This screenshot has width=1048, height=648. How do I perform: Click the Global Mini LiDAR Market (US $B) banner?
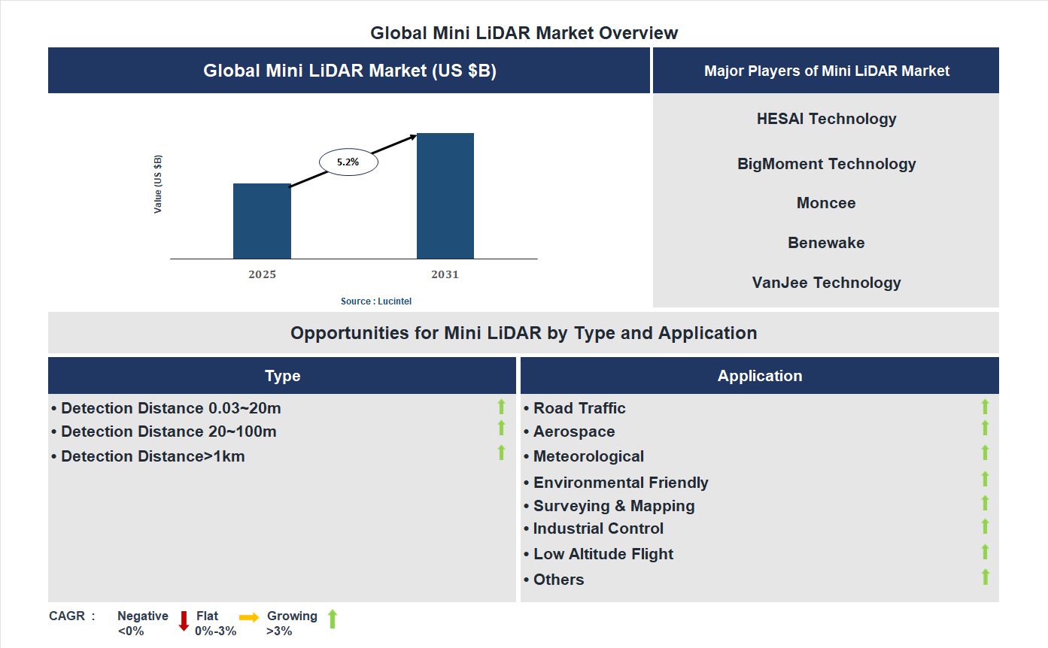click(x=349, y=70)
